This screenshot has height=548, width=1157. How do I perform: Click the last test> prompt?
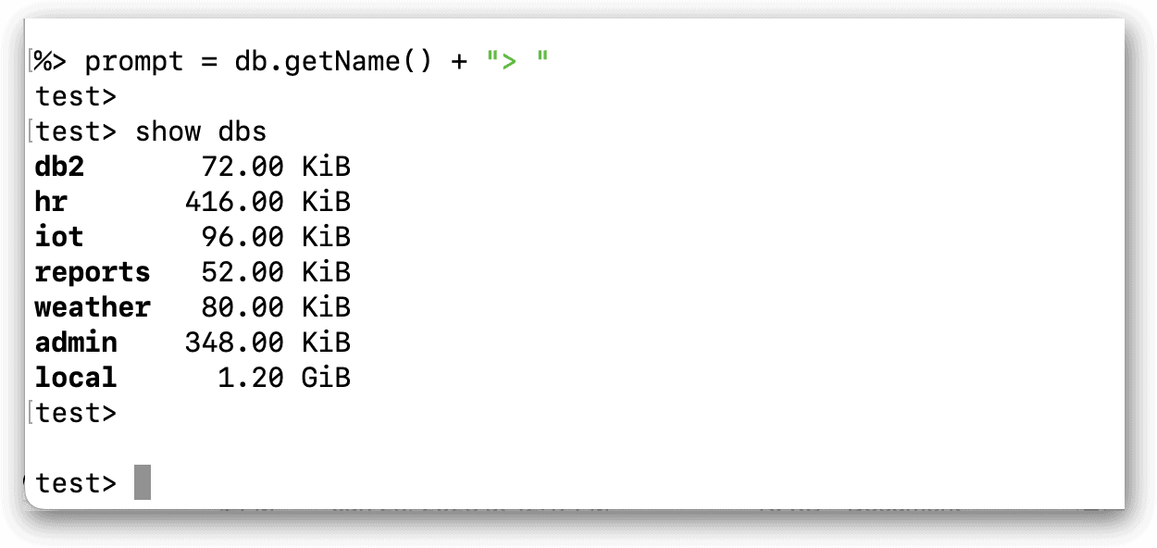coord(76,483)
